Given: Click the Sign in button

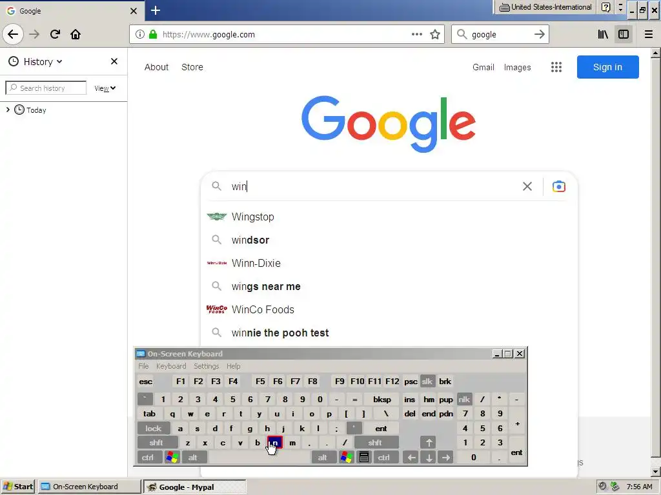Looking at the screenshot, I should coord(607,67).
